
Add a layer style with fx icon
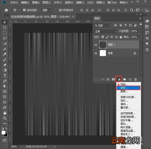click(x=108, y=79)
